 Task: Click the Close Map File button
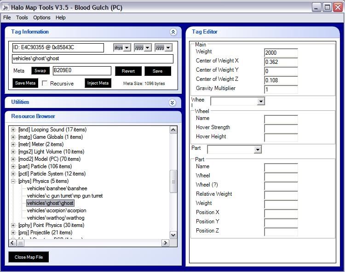click(29, 257)
